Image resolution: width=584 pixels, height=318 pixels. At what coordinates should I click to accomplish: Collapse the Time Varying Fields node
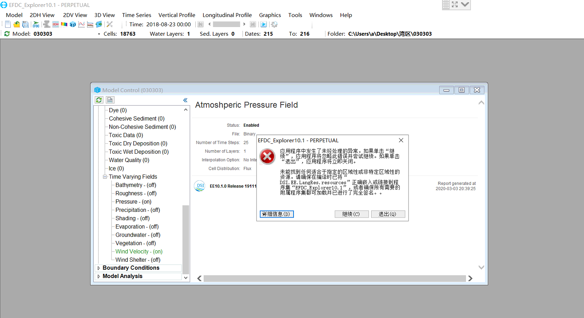coord(105,177)
